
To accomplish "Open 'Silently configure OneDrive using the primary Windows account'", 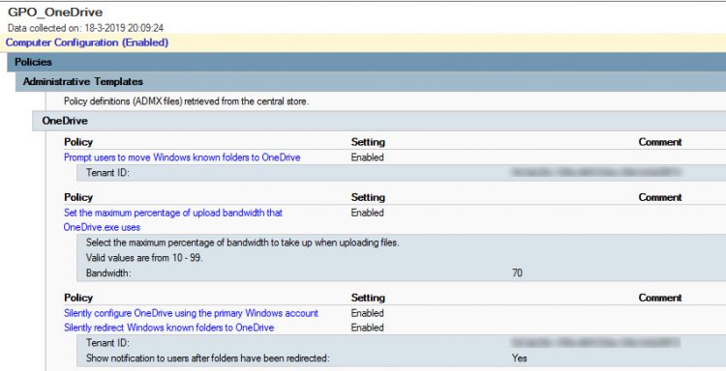I will click(x=191, y=313).
